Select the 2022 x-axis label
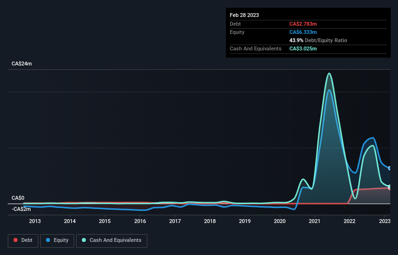The image size is (398, 255). (350, 221)
